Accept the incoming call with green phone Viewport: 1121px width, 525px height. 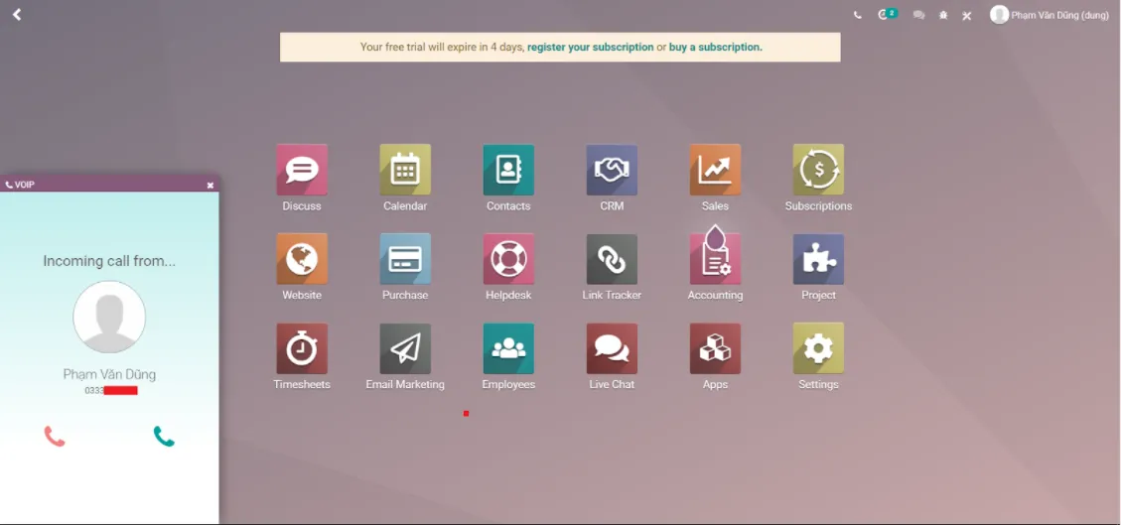(164, 437)
